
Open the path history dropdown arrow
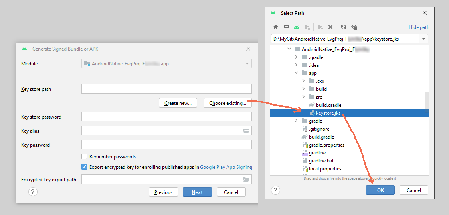coord(423,39)
